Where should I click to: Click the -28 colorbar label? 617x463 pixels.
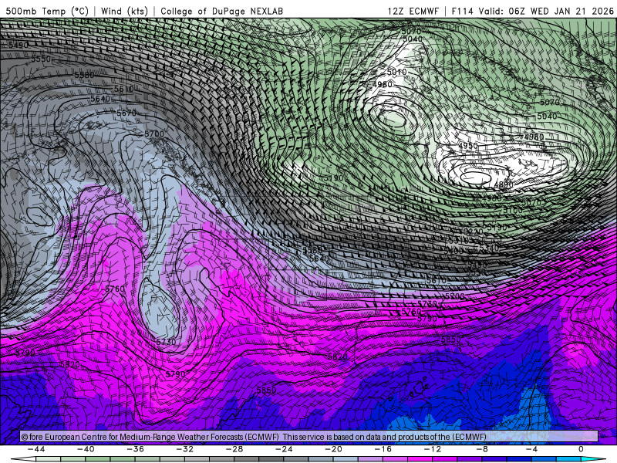pyautogui.click(x=234, y=449)
